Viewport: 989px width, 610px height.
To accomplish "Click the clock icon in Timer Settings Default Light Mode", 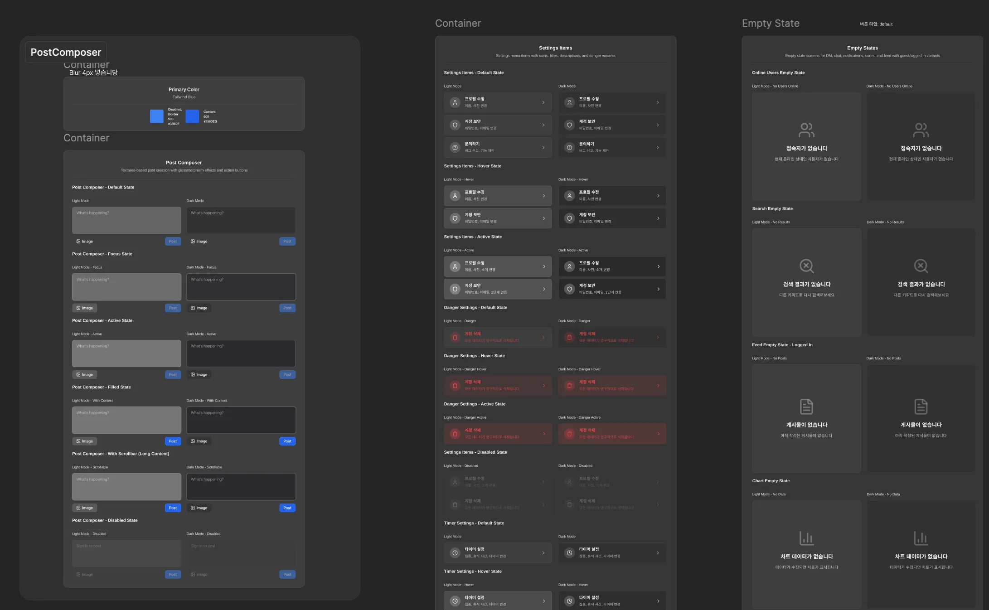I will pos(455,553).
